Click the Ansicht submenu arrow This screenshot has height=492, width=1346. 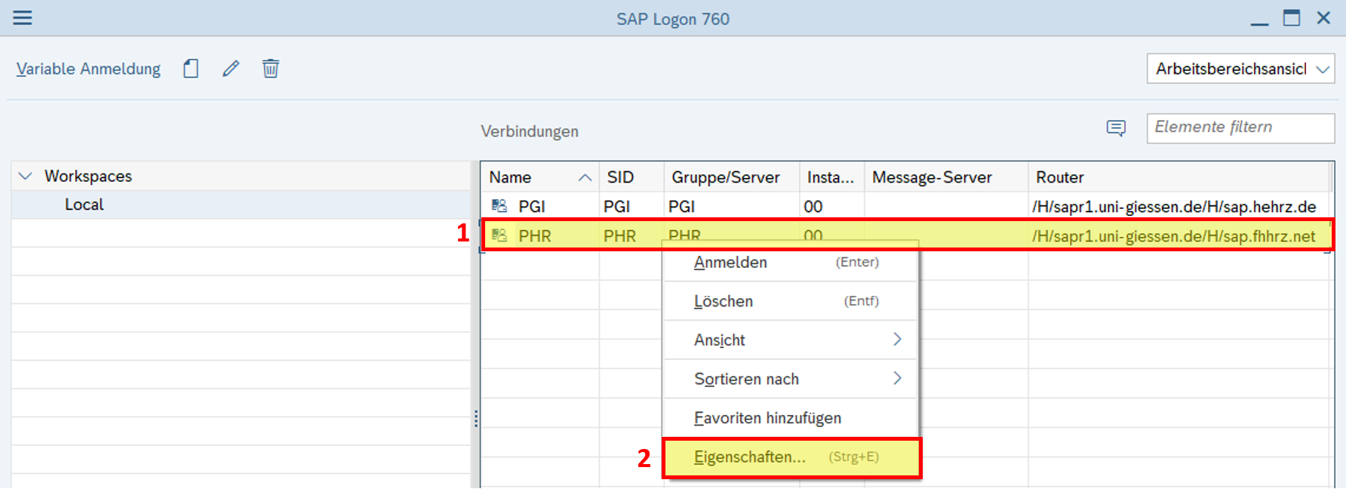coord(897,340)
